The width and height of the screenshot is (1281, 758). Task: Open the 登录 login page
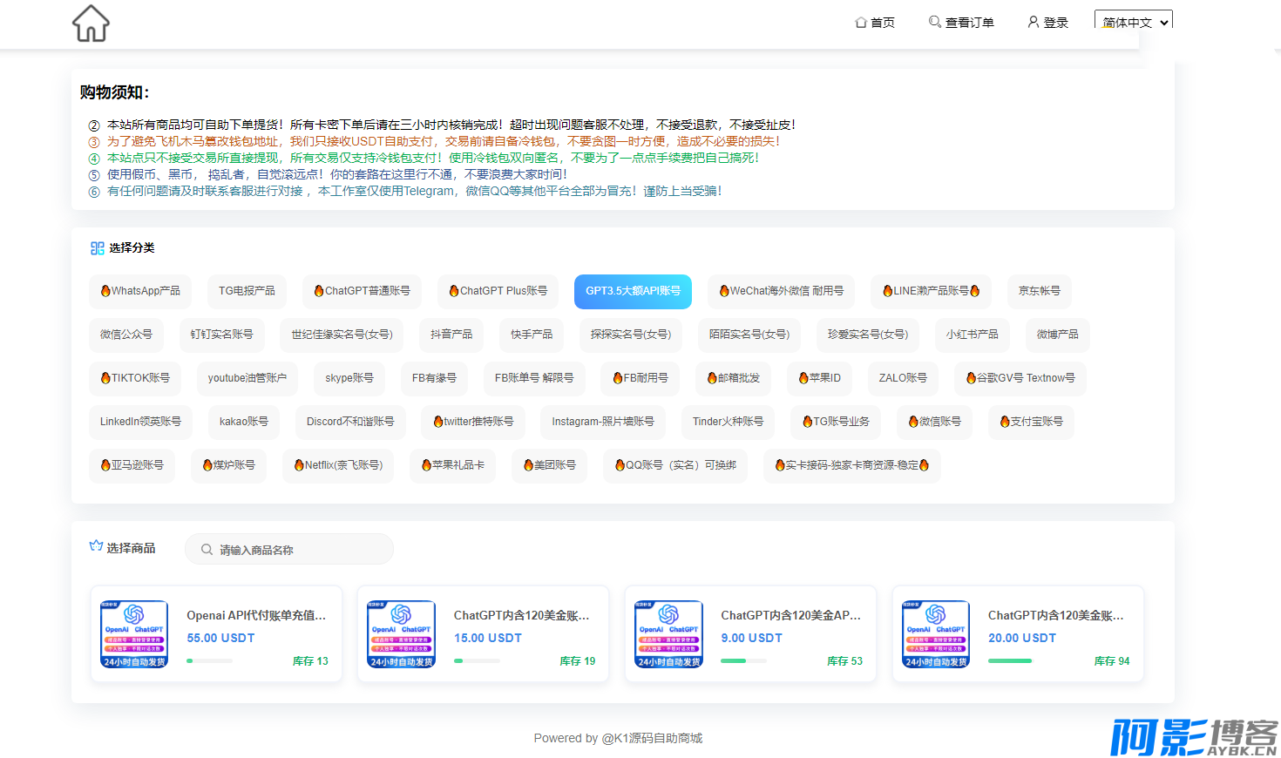[x=1047, y=23]
